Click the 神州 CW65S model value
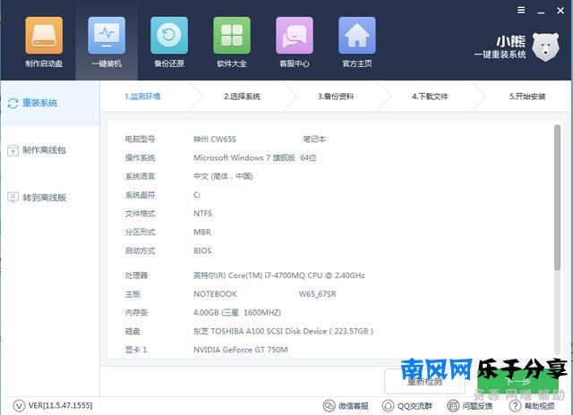This screenshot has width=573, height=415. click(215, 139)
